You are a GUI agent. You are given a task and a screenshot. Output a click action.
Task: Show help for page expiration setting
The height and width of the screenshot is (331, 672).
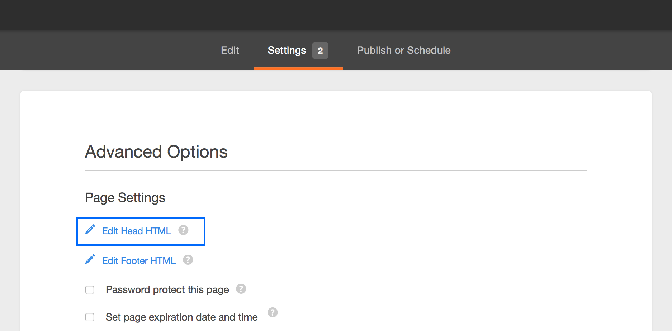coord(273,312)
